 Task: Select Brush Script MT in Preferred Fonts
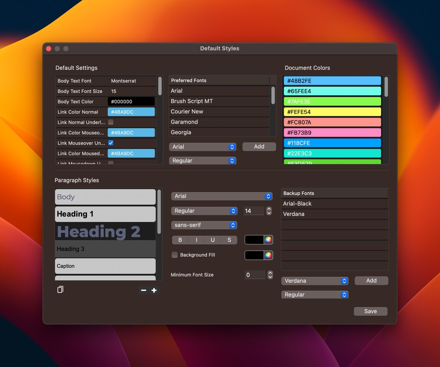(x=219, y=101)
